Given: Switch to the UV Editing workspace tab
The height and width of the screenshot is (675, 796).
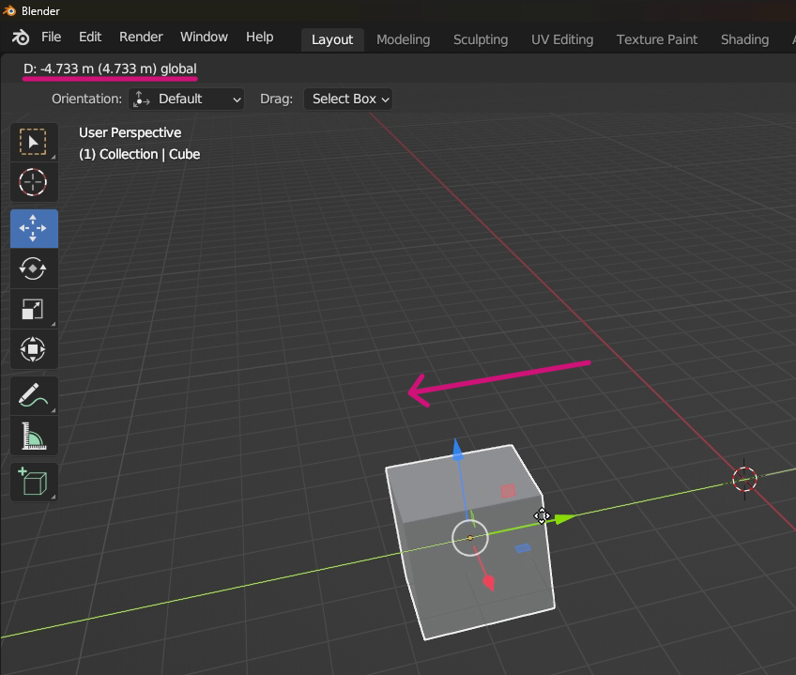Looking at the screenshot, I should click(562, 39).
